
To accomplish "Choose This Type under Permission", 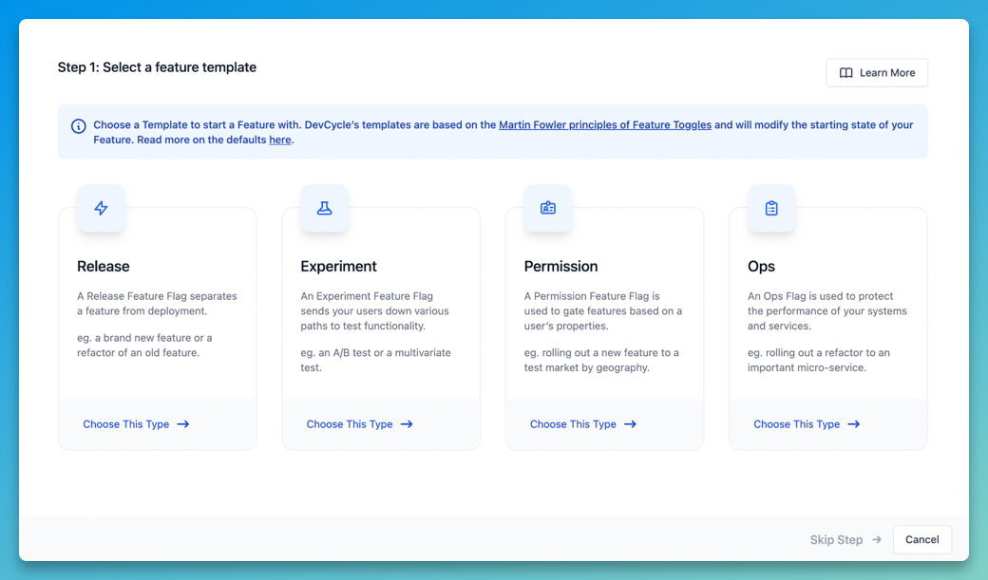I will click(576, 424).
